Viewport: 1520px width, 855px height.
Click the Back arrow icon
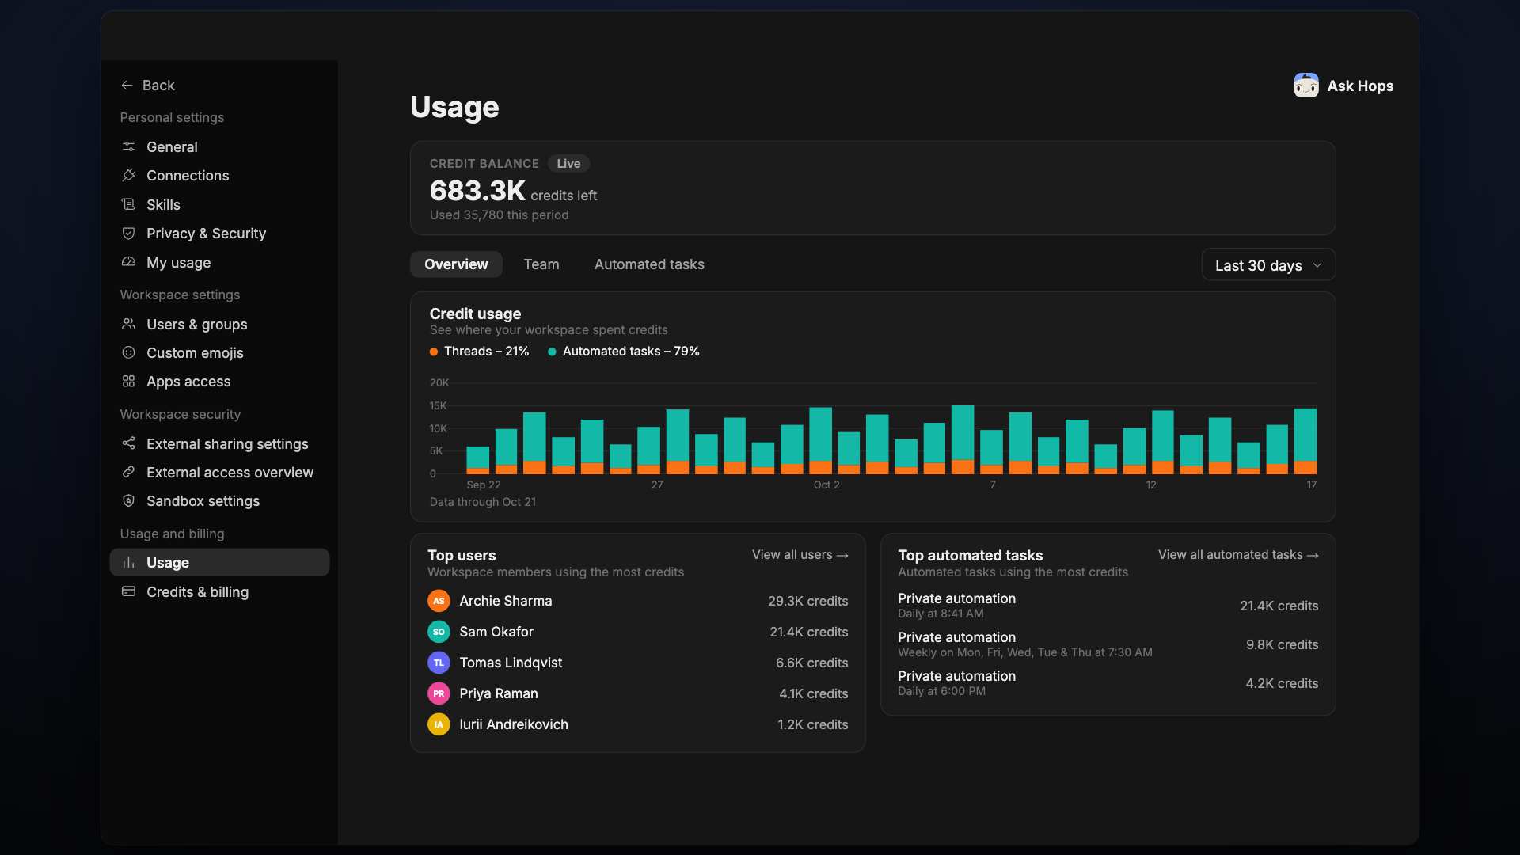(127, 85)
